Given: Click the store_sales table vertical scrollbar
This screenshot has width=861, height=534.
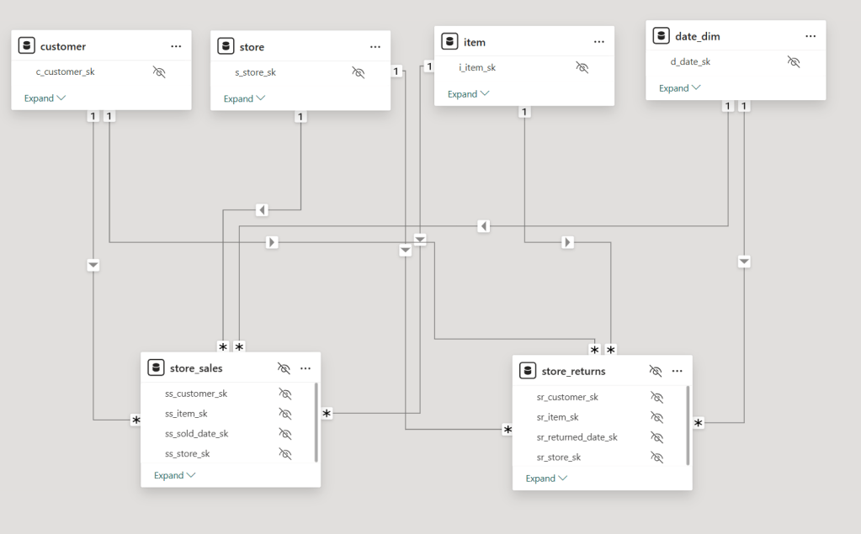Looking at the screenshot, I should (316, 420).
